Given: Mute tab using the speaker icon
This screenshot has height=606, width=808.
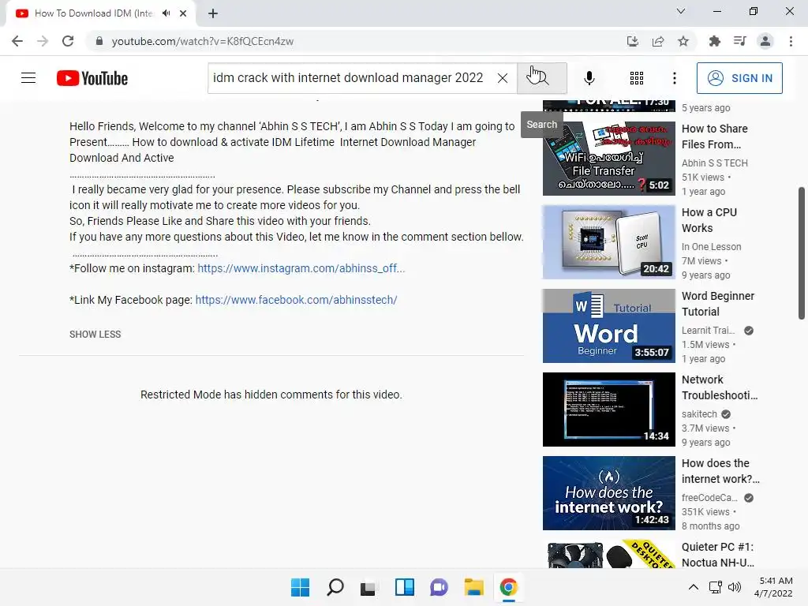Looking at the screenshot, I should pyautogui.click(x=166, y=13).
